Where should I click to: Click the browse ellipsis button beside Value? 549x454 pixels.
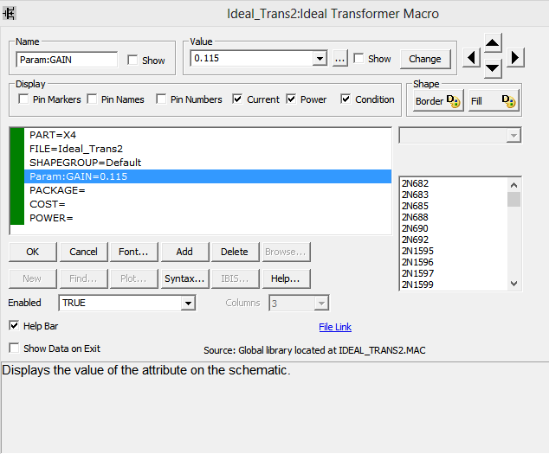[x=339, y=59]
